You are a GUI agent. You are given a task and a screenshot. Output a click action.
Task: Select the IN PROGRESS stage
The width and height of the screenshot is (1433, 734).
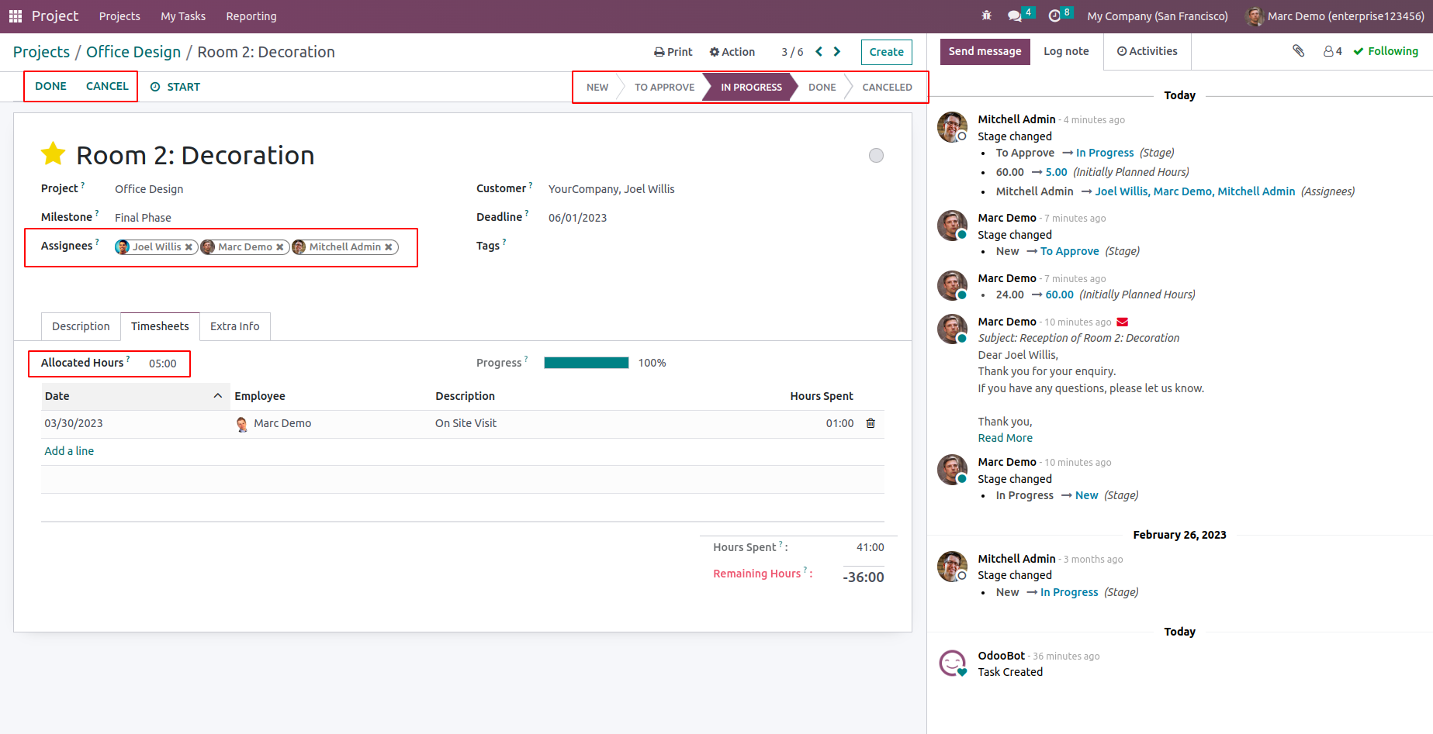click(751, 87)
